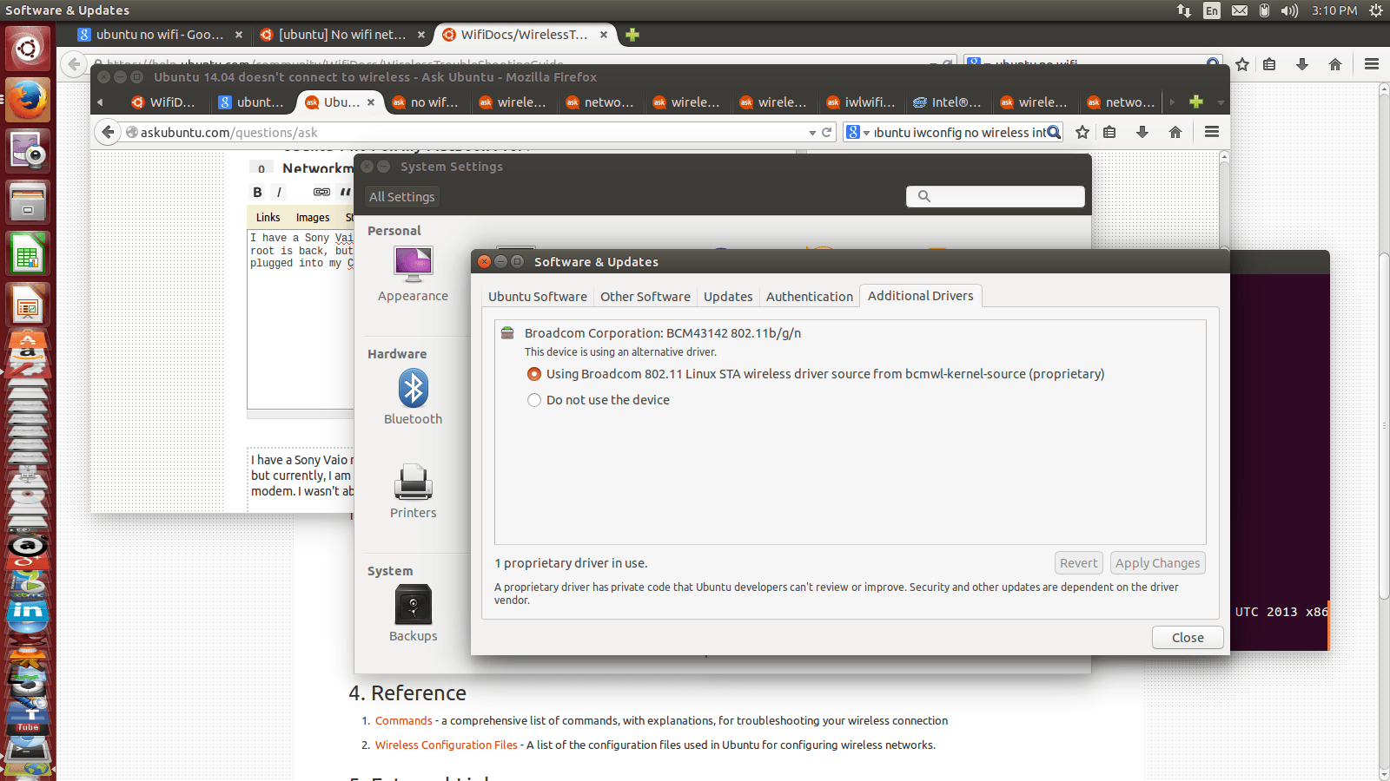Open the session gear menu
The width and height of the screenshot is (1390, 781).
(1376, 10)
